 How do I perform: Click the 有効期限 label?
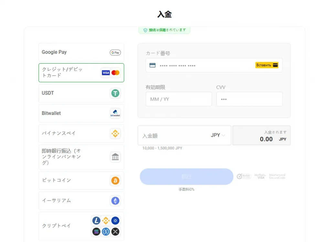[x=155, y=87]
